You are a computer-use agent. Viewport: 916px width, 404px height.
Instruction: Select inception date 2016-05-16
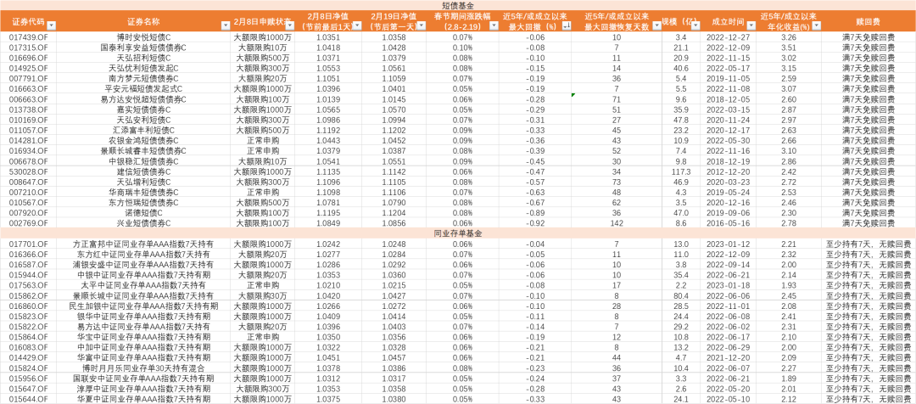pyautogui.click(x=728, y=222)
